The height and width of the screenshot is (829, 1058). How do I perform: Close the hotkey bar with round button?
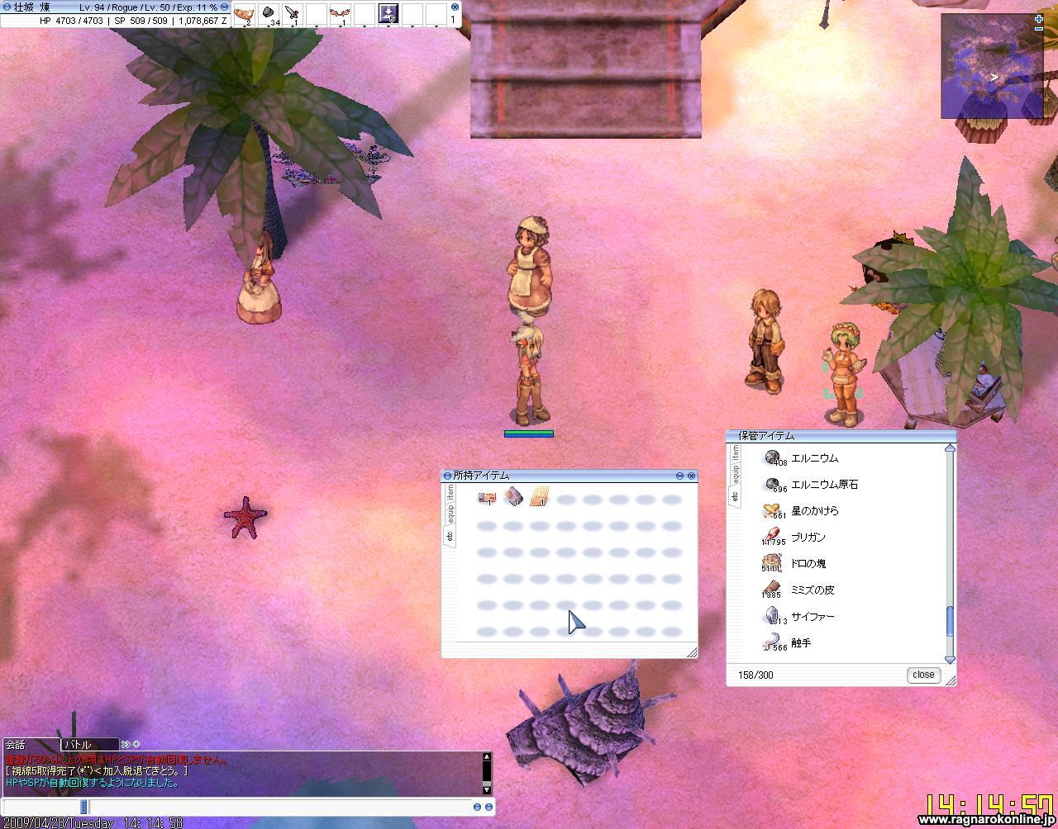tap(454, 7)
